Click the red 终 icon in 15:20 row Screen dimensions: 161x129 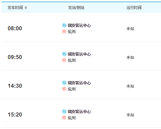[64, 118]
